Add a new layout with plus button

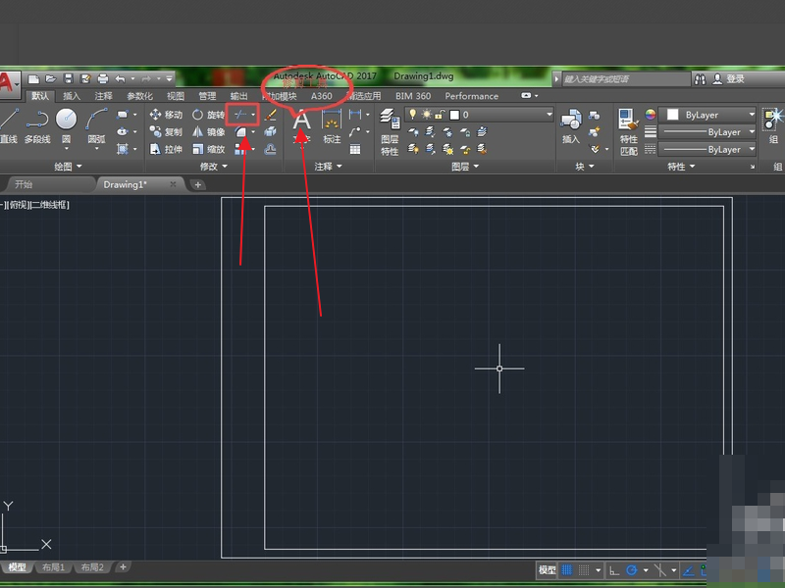[123, 566]
